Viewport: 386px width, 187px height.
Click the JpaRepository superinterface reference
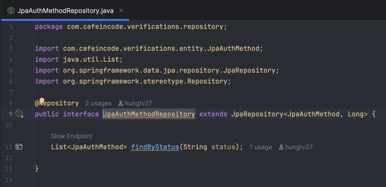tap(257, 114)
